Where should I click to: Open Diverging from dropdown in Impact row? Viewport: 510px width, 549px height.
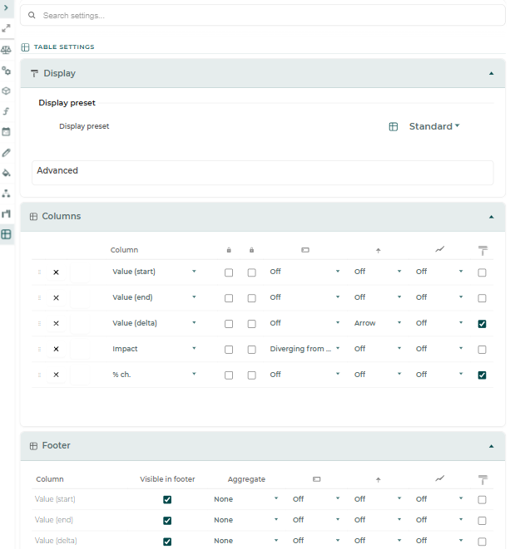tap(305, 349)
